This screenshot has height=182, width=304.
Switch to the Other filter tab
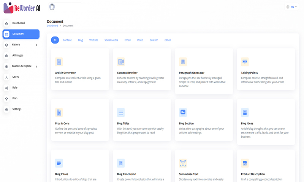(168, 40)
